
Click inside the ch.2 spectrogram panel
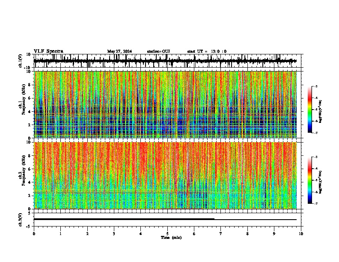[165, 176]
